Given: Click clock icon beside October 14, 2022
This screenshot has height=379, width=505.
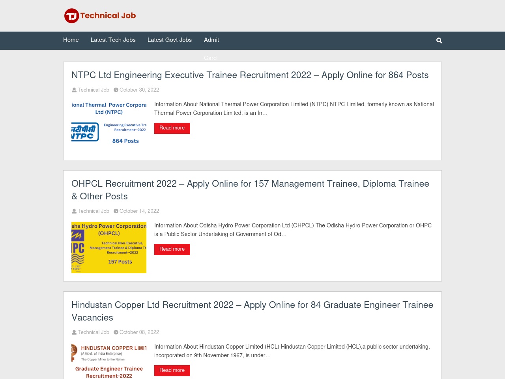Looking at the screenshot, I should (116, 211).
